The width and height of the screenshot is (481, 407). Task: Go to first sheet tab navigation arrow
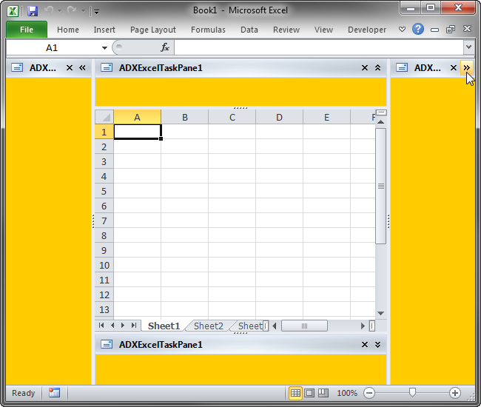tap(101, 326)
